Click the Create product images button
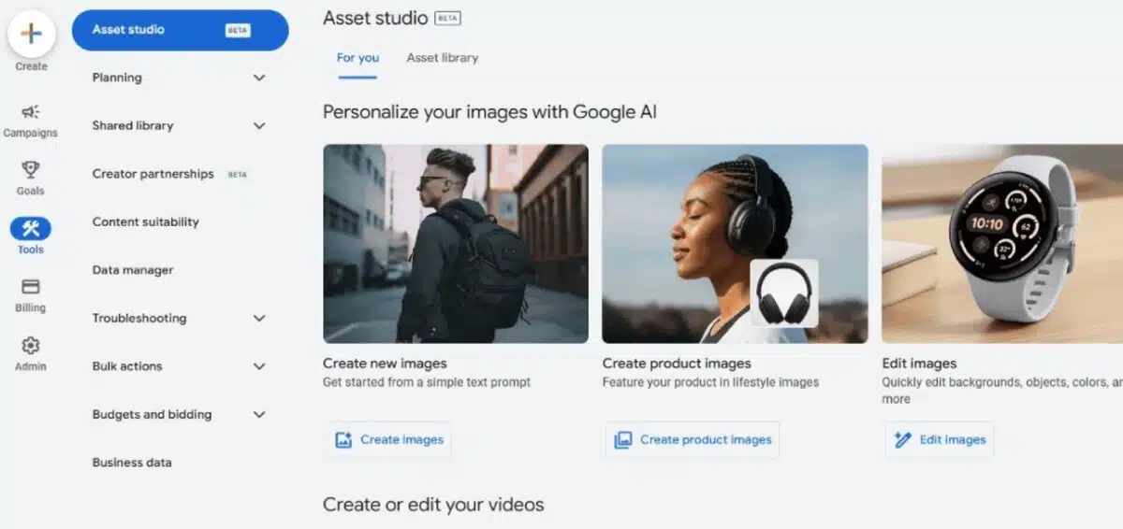Screen dimensions: 1123x529 693,439
